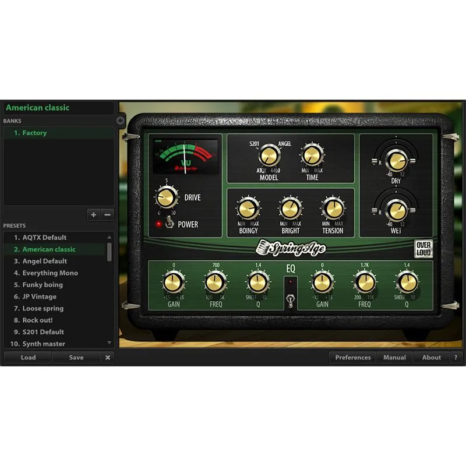Add a new bank with plus button
Image resolution: width=466 pixels, height=466 pixels.
click(94, 214)
